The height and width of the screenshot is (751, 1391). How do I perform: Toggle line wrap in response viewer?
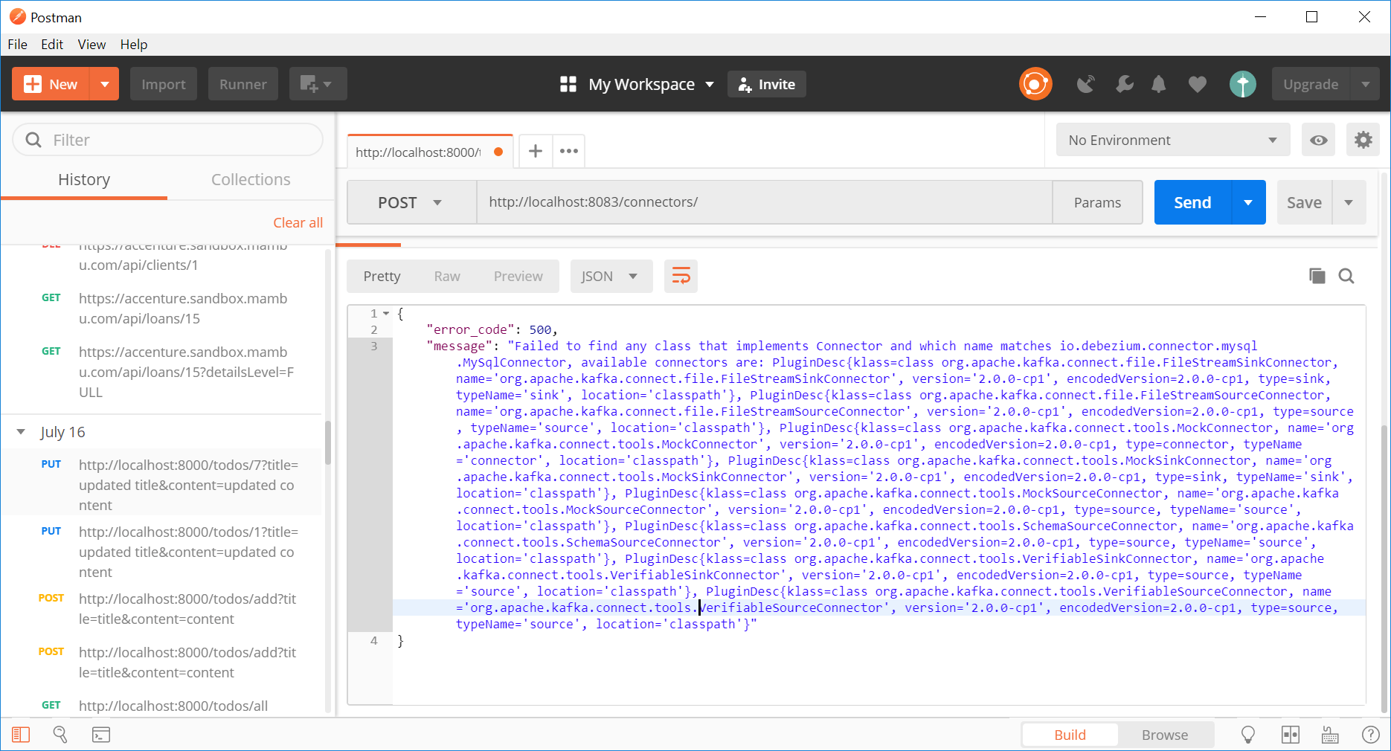click(681, 277)
